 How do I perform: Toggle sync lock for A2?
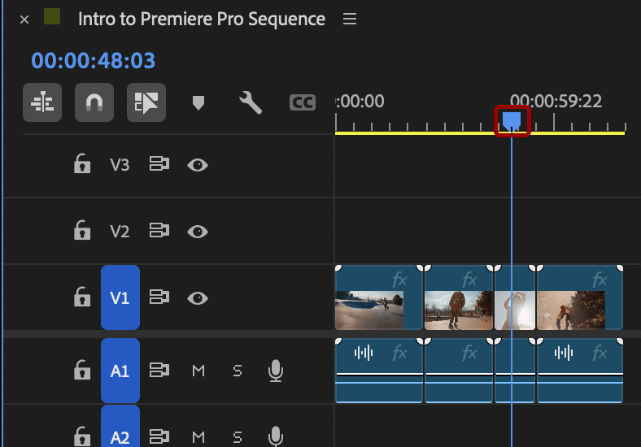159,436
